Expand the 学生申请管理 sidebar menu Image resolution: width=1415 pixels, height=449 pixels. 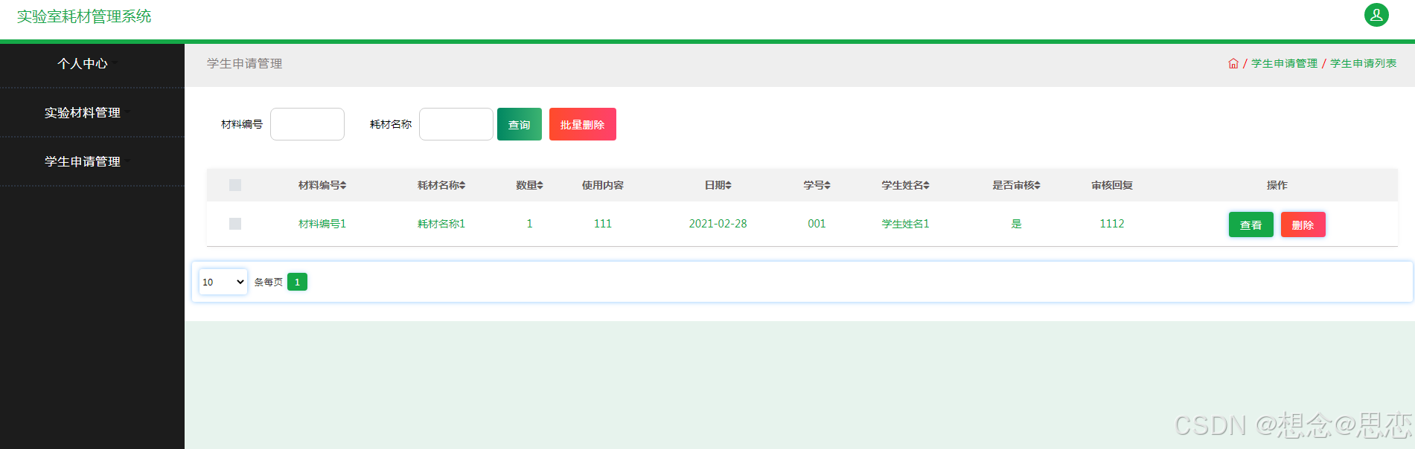83,162
